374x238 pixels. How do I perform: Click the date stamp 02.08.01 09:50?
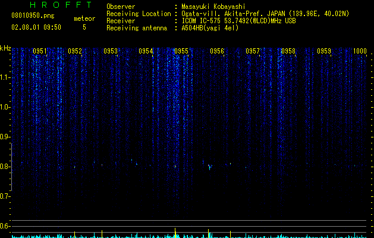36,27
